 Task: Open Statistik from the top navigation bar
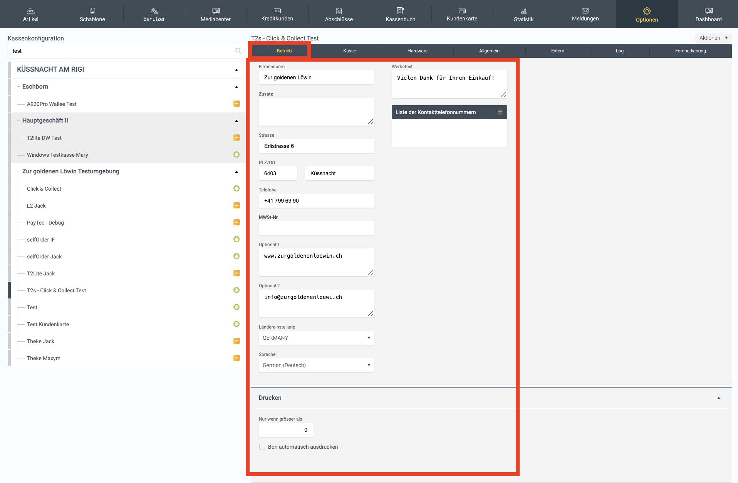point(523,14)
